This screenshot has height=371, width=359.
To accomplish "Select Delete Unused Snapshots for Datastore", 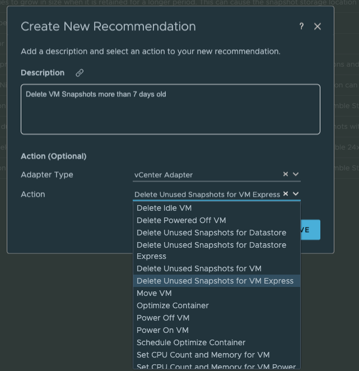I will [217, 233].
